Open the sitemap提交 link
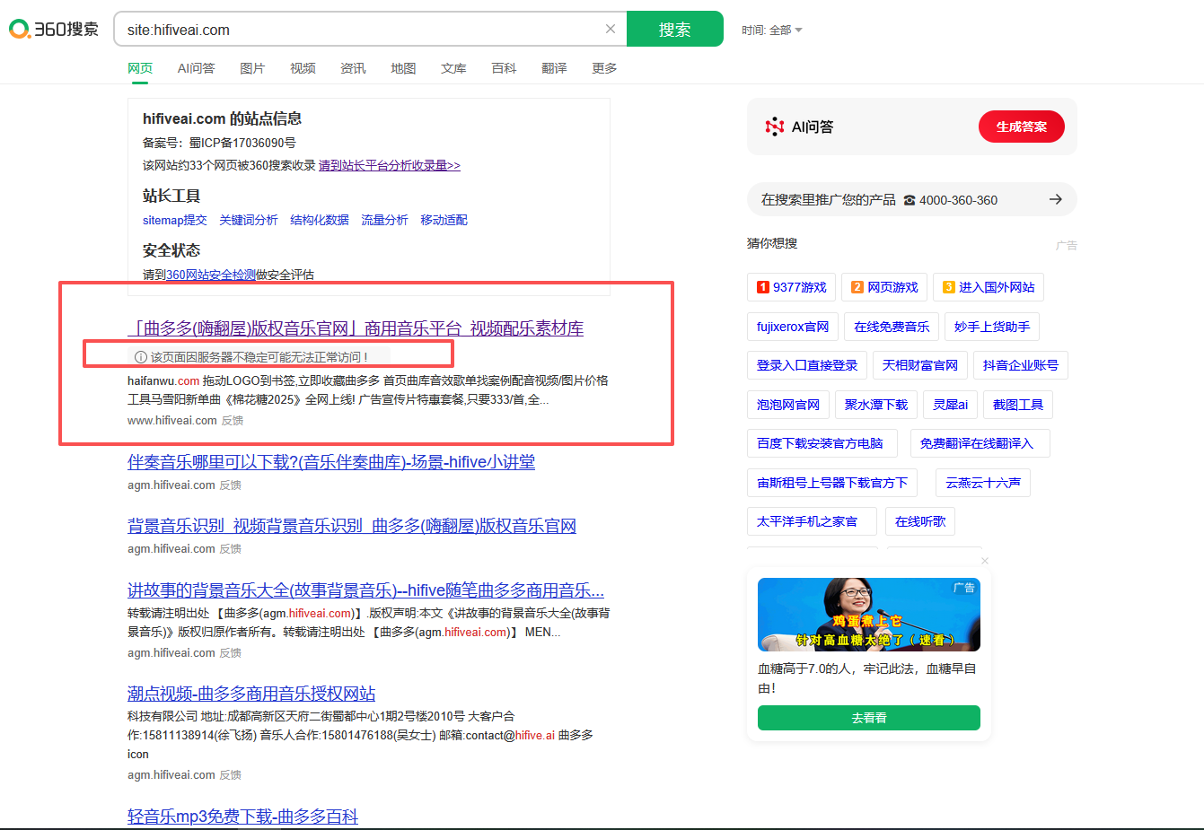The image size is (1204, 830). tap(175, 220)
